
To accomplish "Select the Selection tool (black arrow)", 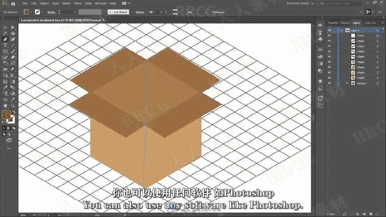I will point(5,27).
